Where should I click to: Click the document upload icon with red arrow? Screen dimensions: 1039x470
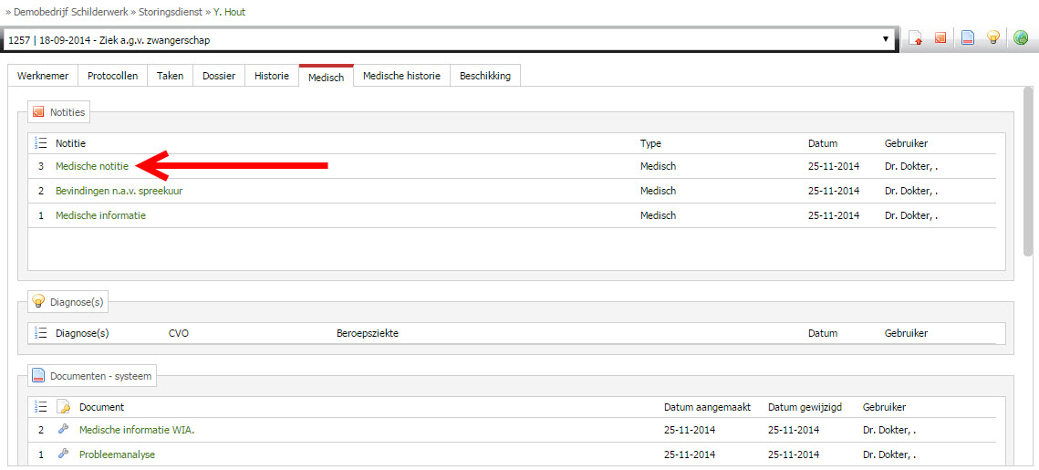(915, 38)
